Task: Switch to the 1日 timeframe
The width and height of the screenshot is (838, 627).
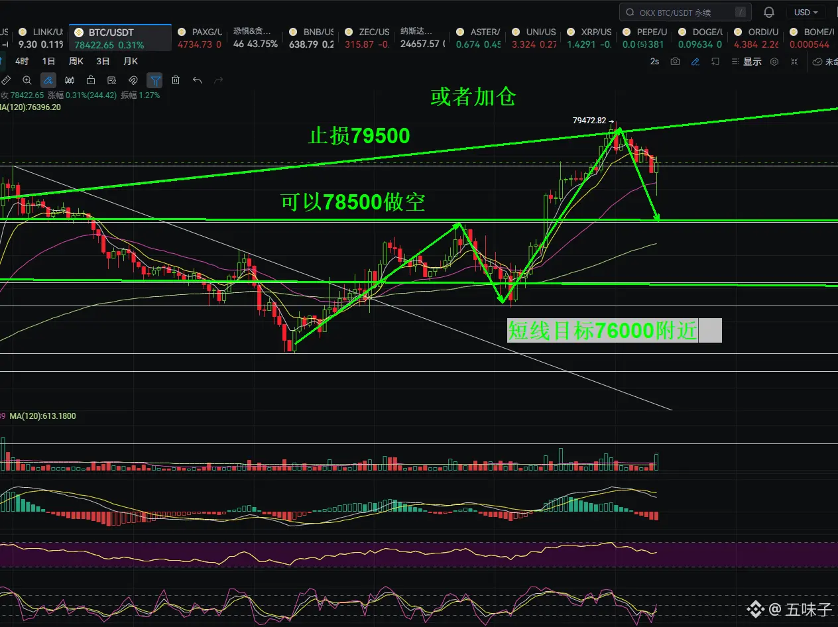Action: coord(49,61)
